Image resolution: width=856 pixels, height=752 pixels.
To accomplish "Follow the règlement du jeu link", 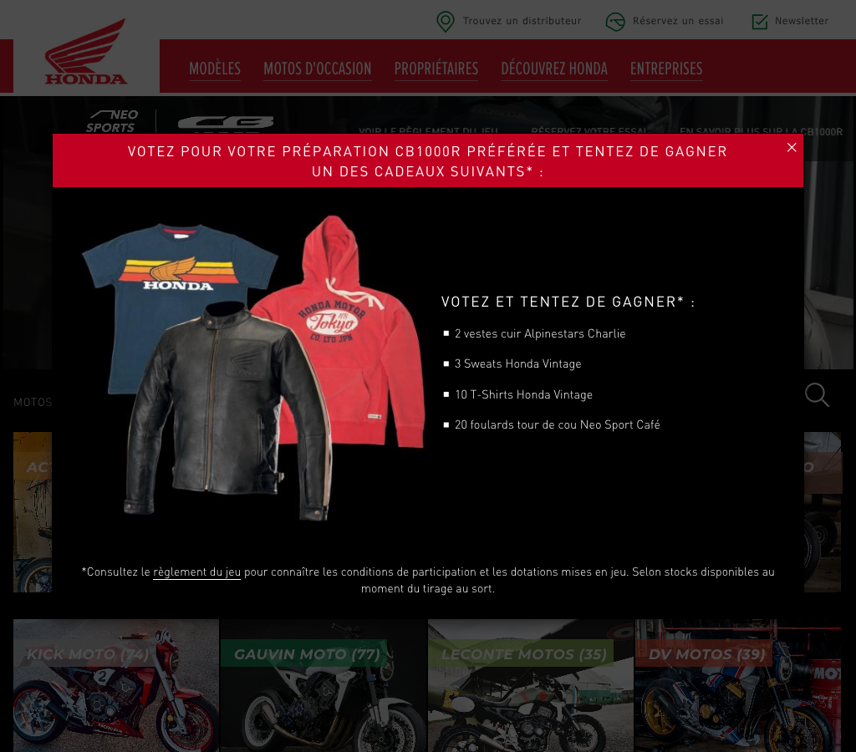I will click(196, 572).
